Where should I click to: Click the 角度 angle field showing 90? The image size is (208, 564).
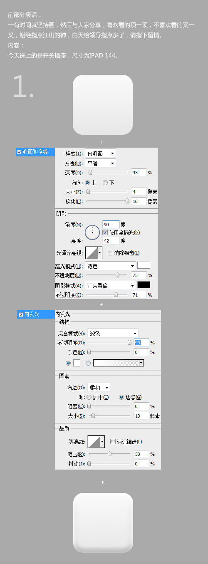pos(111,225)
